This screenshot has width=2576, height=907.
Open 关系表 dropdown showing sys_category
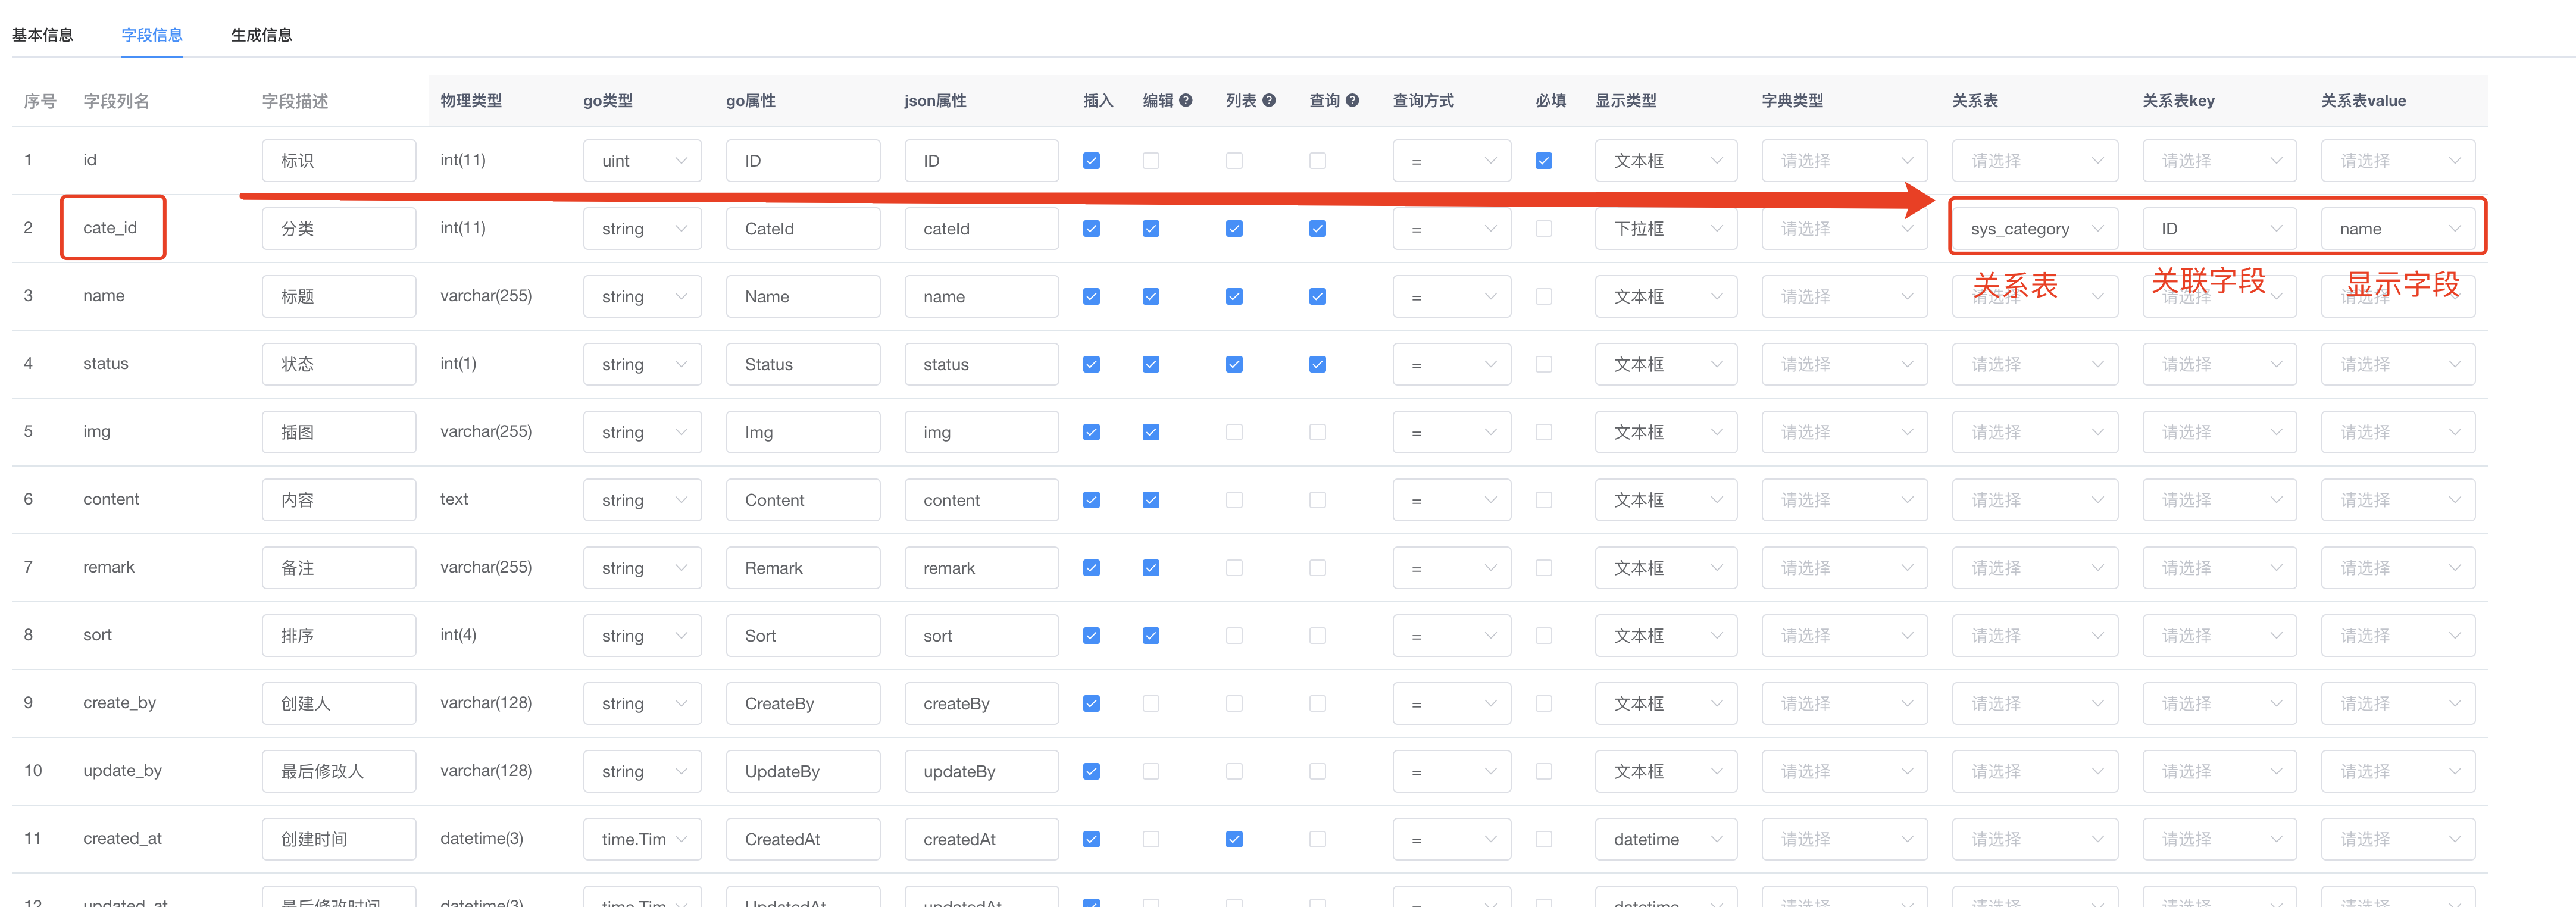click(x=2035, y=229)
